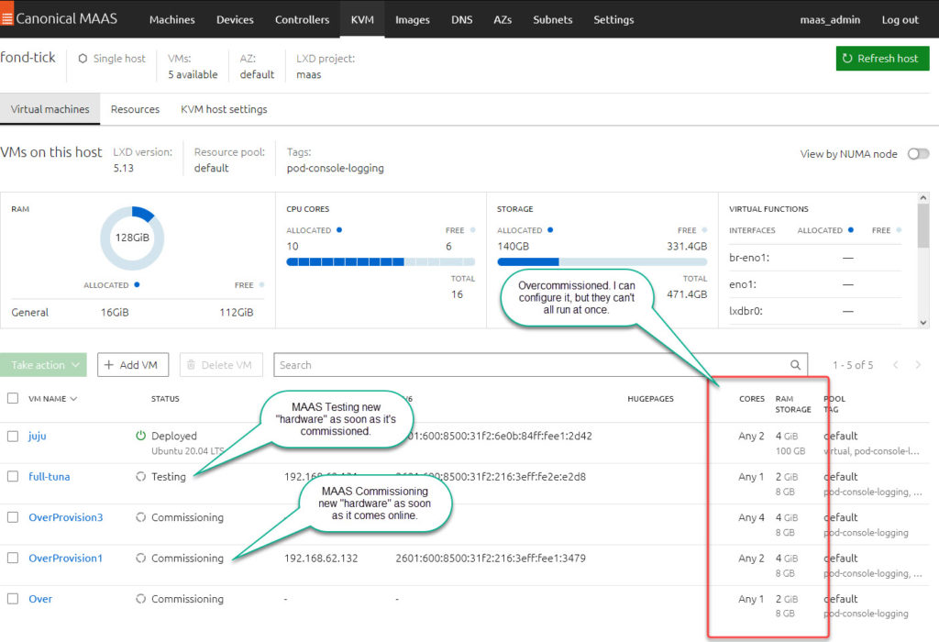Click the STATUS column header
Viewport: 939px width, 642px height.
point(165,398)
